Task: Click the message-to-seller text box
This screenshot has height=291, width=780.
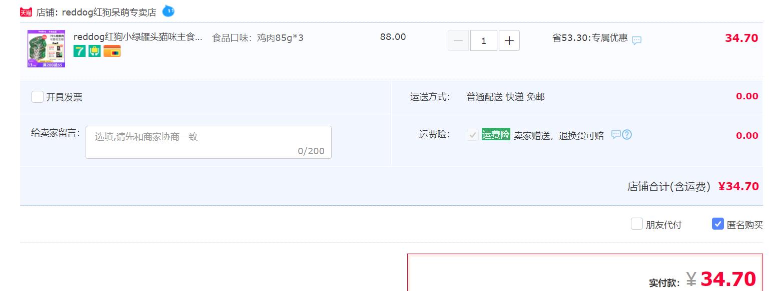Action: tap(209, 142)
